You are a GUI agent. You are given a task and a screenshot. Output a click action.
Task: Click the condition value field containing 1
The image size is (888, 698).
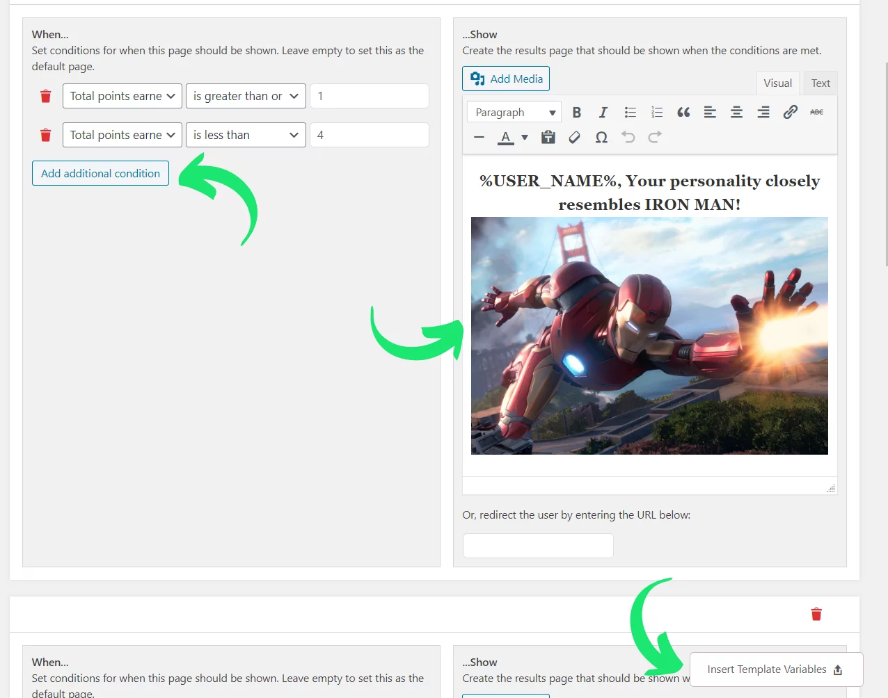point(370,96)
